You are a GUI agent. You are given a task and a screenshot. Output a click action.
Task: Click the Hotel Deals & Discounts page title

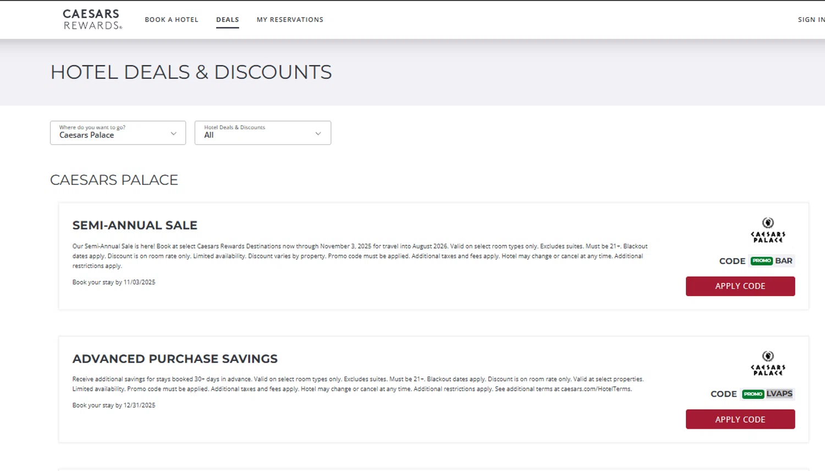191,72
